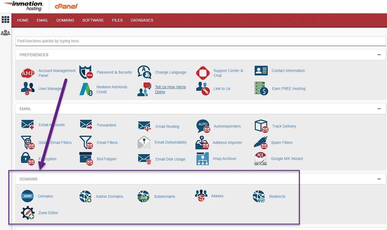Switch to the SOFTWARE navigation item
This screenshot has width=387, height=230.
click(93, 20)
